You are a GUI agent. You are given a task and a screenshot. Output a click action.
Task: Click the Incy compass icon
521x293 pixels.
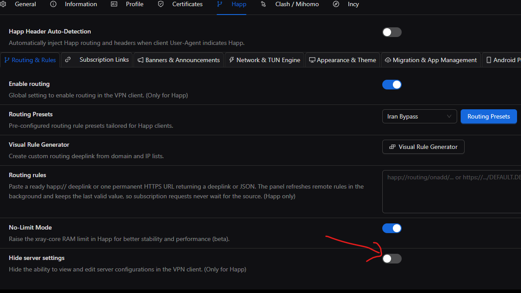pos(336,4)
